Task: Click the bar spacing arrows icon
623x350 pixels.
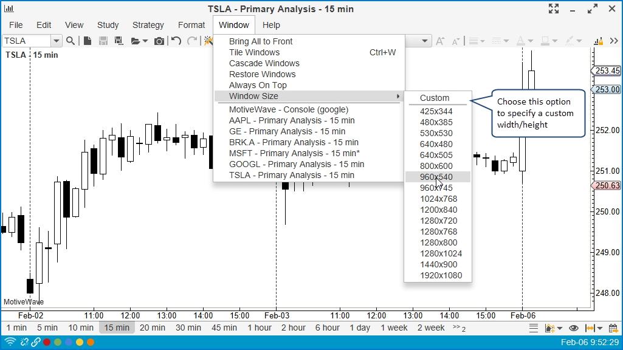Action: (590, 328)
